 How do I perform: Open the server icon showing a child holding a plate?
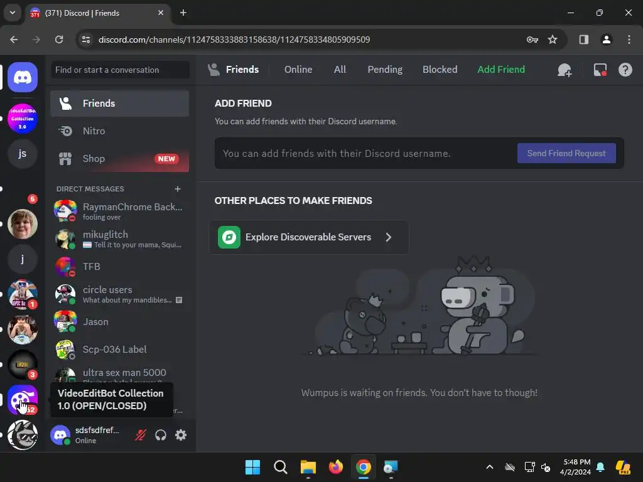23,329
